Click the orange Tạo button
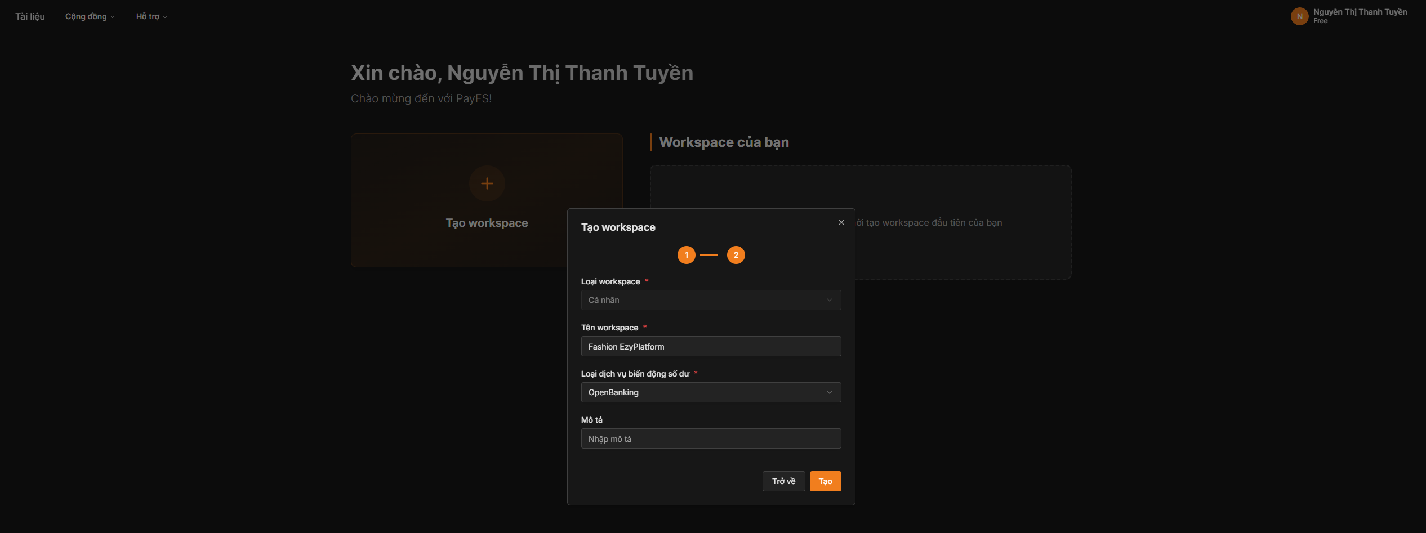 pyautogui.click(x=825, y=481)
